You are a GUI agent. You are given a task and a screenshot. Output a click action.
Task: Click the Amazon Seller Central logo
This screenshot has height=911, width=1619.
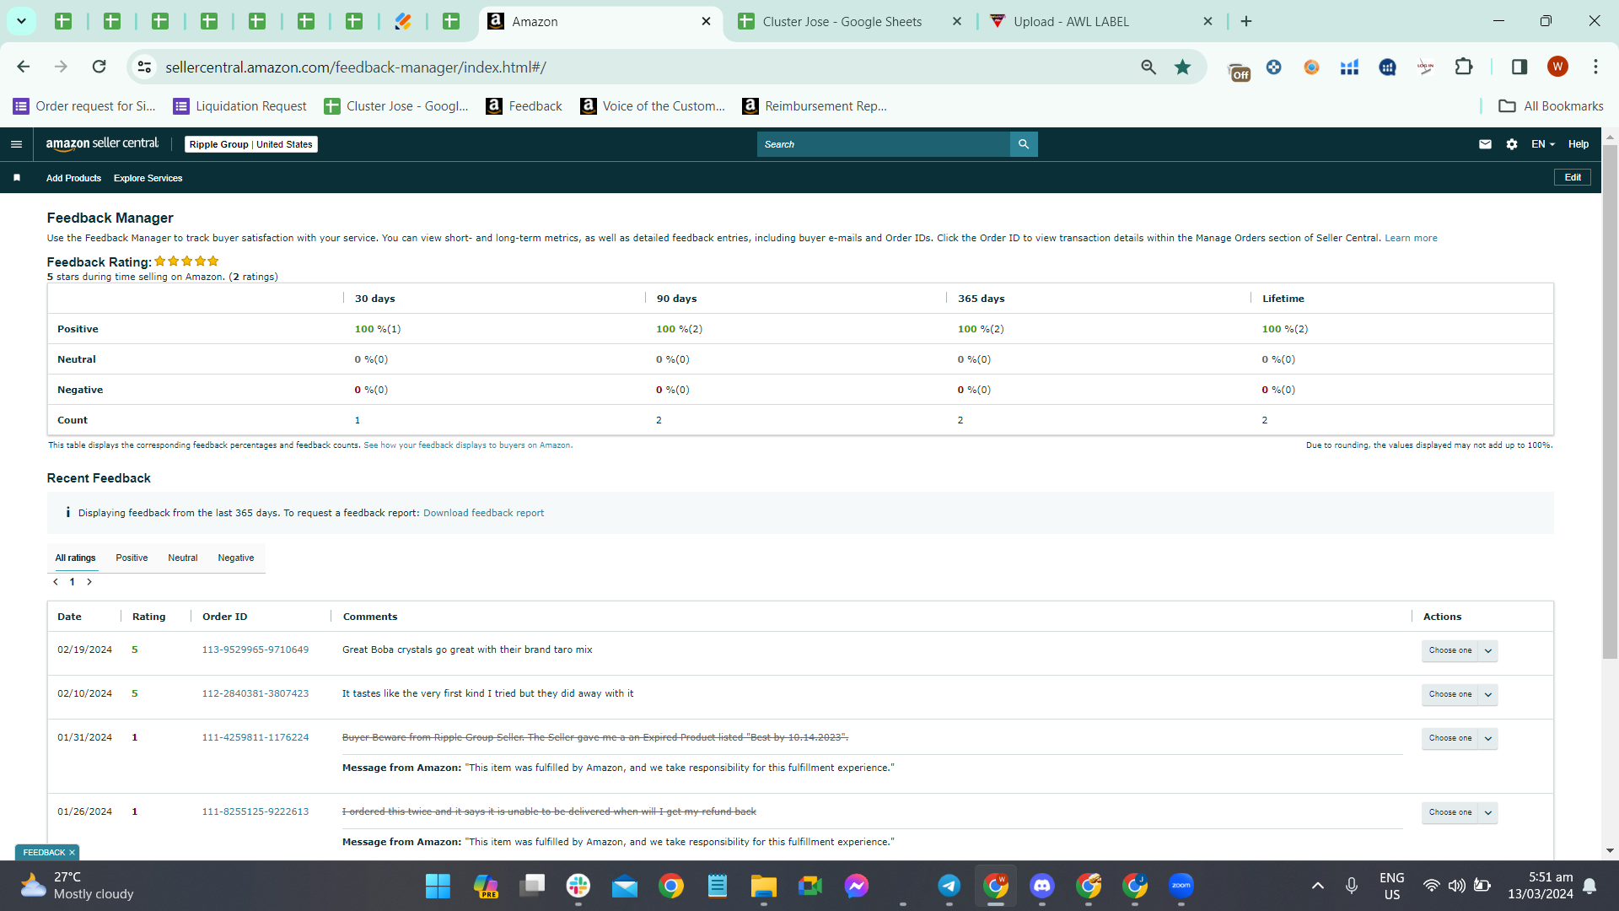[x=102, y=143]
